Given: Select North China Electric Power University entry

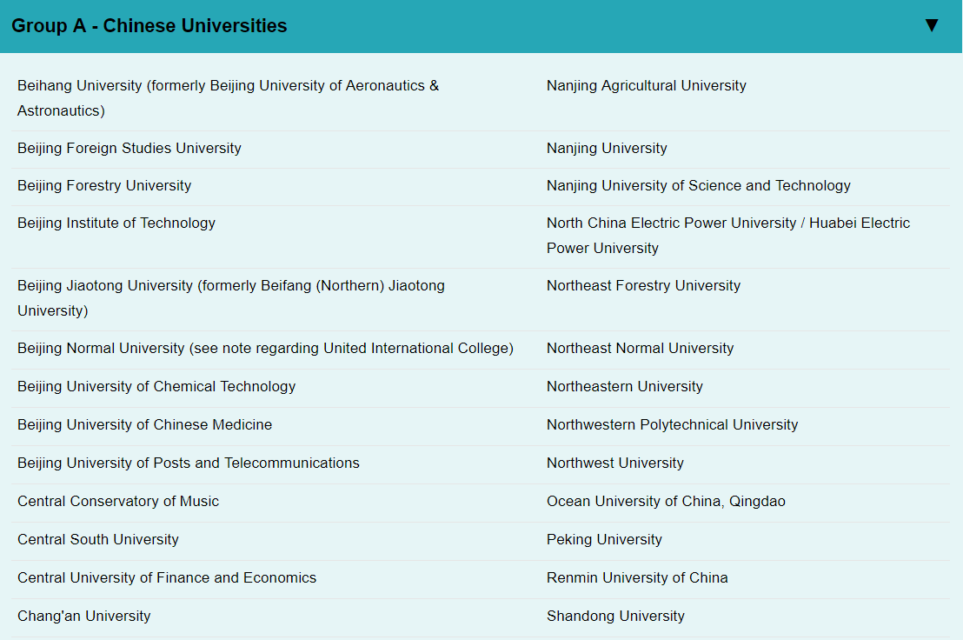Looking at the screenshot, I should (x=728, y=236).
